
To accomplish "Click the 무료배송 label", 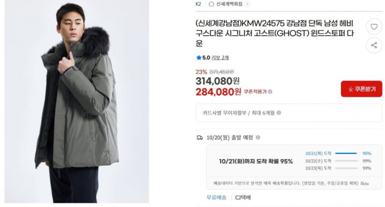I will tap(216, 197).
